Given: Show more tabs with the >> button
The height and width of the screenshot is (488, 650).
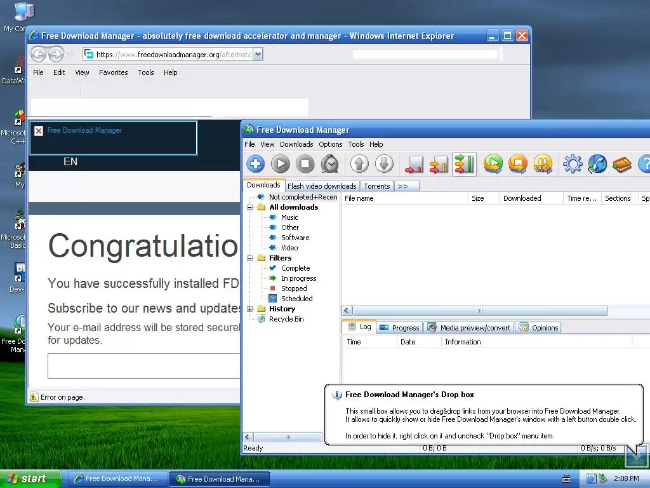Looking at the screenshot, I should click(x=407, y=186).
